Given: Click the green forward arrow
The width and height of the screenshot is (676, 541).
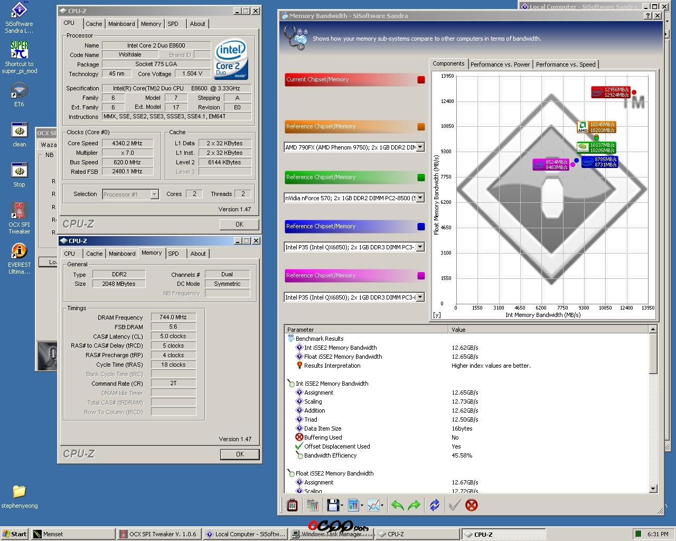Looking at the screenshot, I should pyautogui.click(x=414, y=505).
